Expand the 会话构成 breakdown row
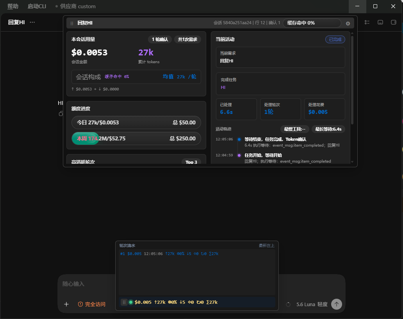This screenshot has width=403, height=319. tap(136, 77)
